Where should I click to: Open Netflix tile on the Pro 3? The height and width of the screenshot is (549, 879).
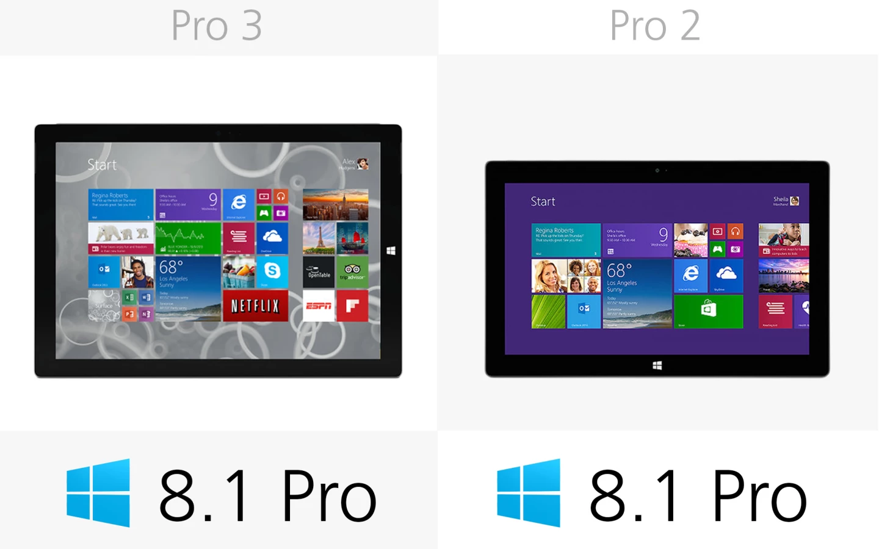click(255, 306)
